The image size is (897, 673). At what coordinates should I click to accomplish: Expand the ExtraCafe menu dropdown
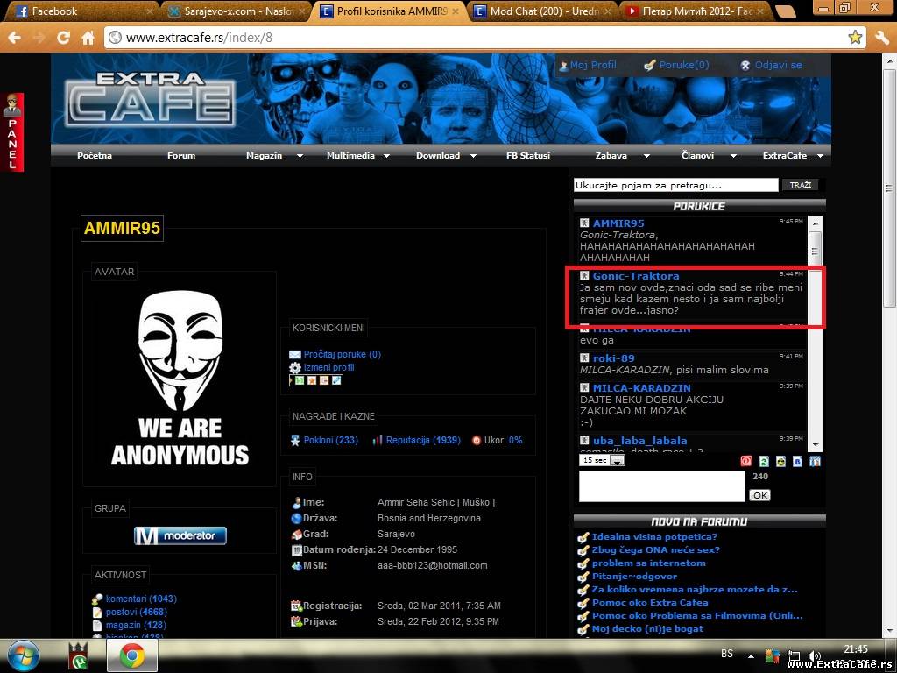(x=820, y=156)
